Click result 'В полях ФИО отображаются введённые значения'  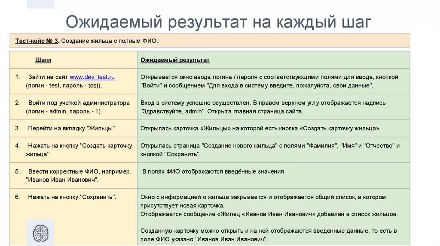click(213, 171)
